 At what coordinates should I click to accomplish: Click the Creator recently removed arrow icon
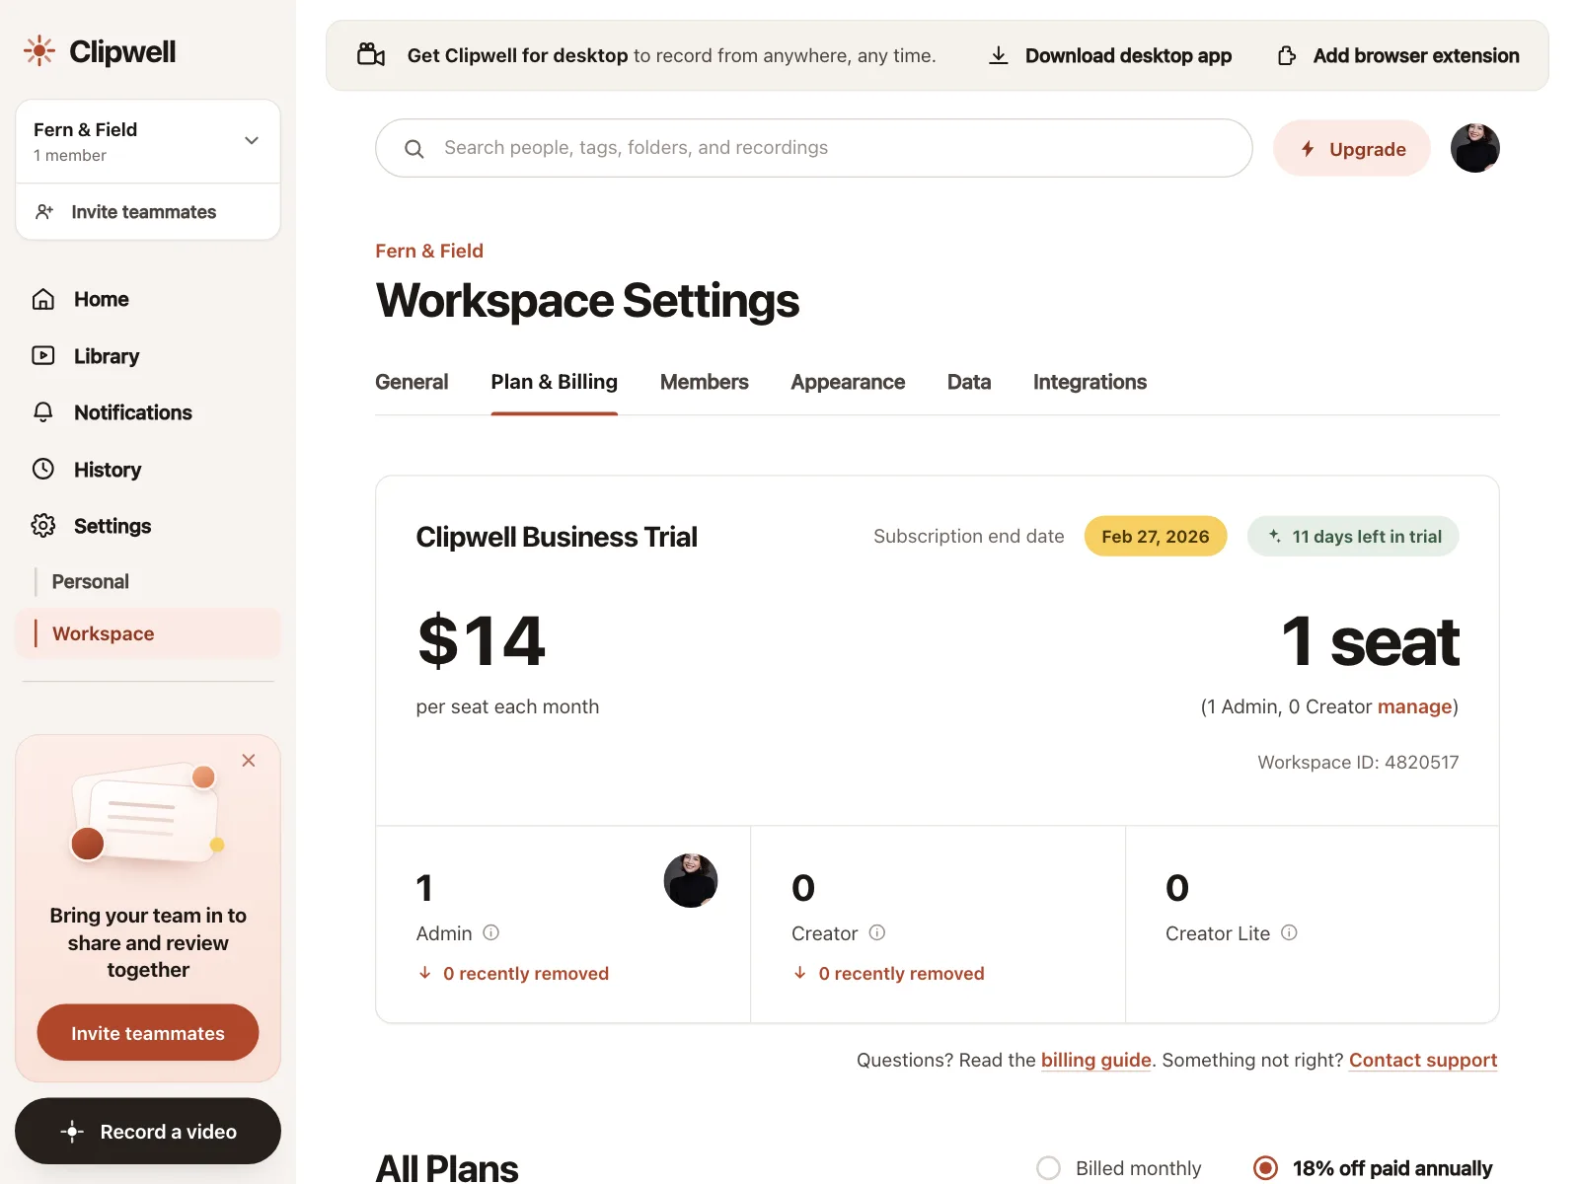coord(800,973)
